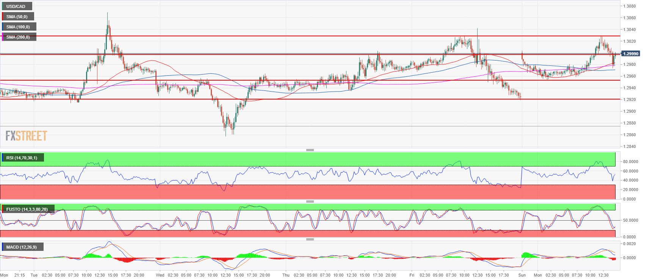647x280 pixels.
Task: Click the 1.2900 price axis label
Action: tap(630, 111)
